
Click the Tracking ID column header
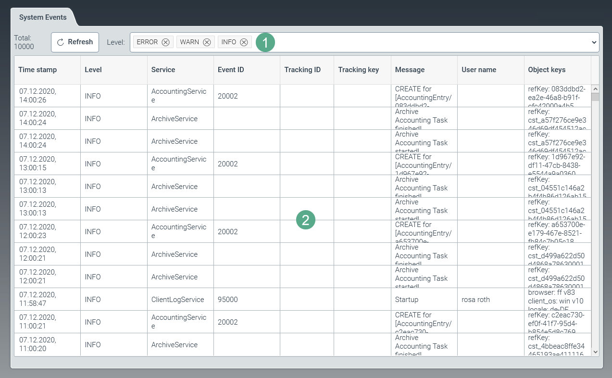(302, 70)
